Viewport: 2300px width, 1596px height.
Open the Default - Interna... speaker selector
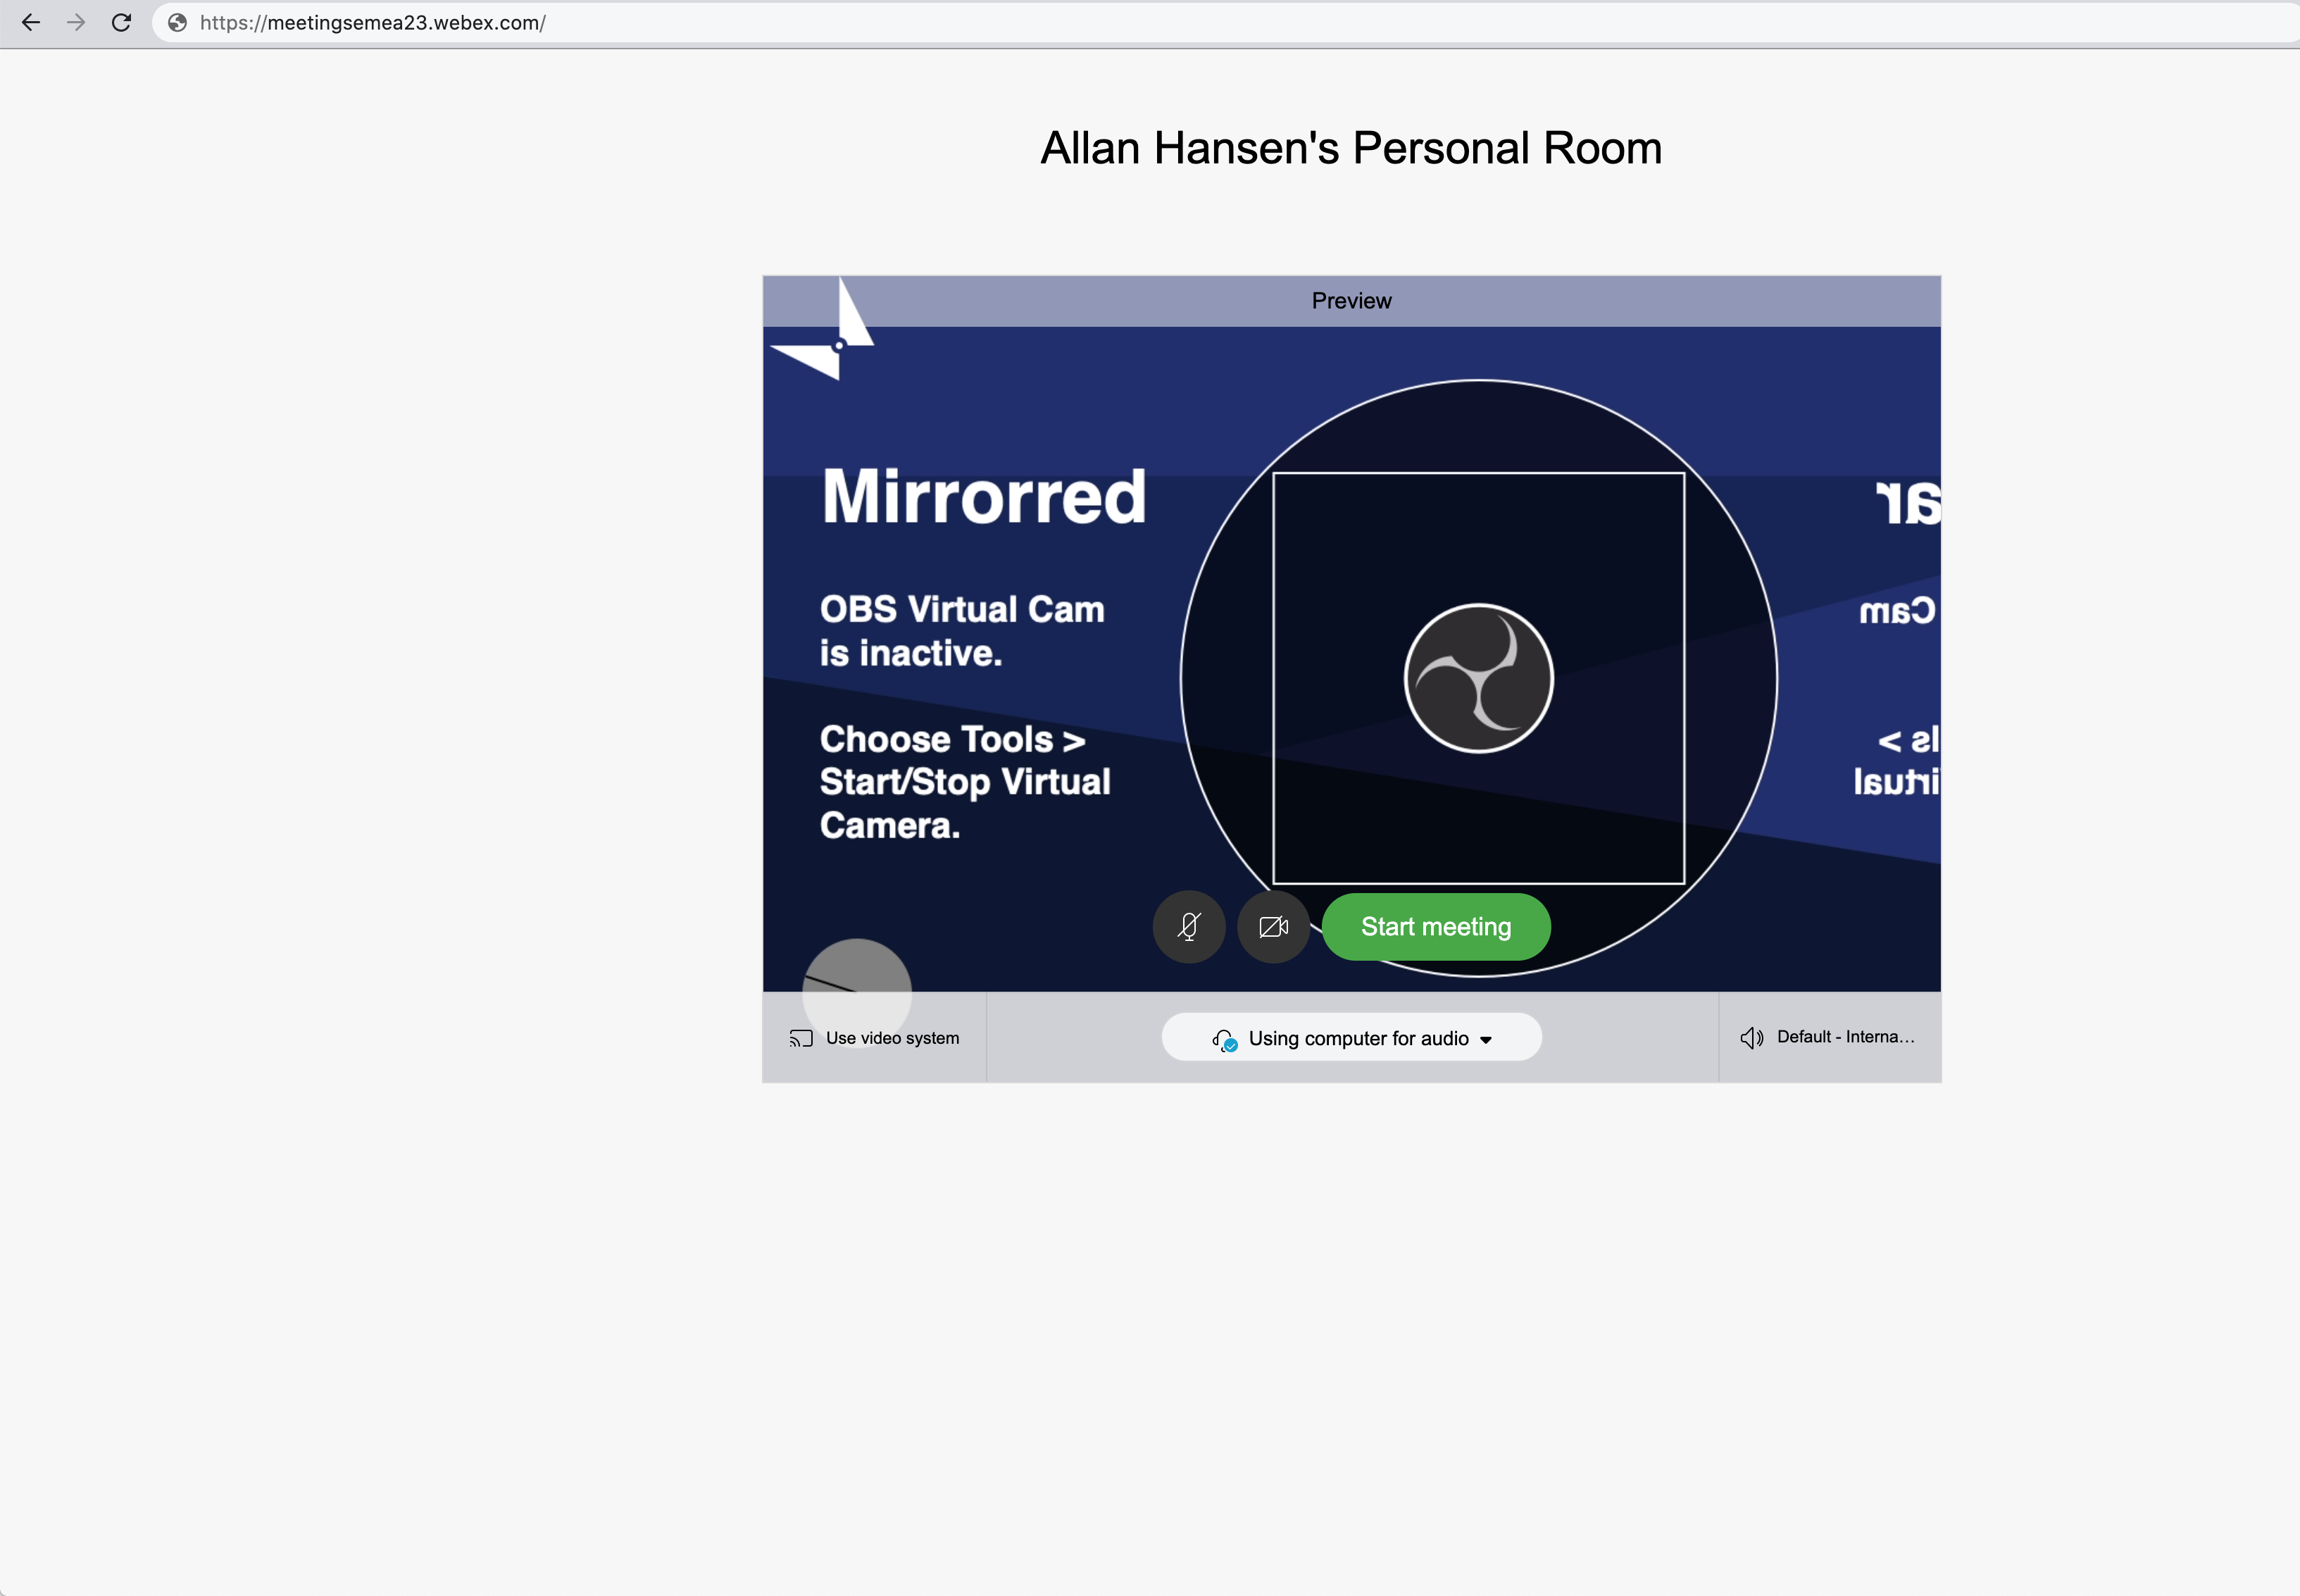click(x=1829, y=1037)
